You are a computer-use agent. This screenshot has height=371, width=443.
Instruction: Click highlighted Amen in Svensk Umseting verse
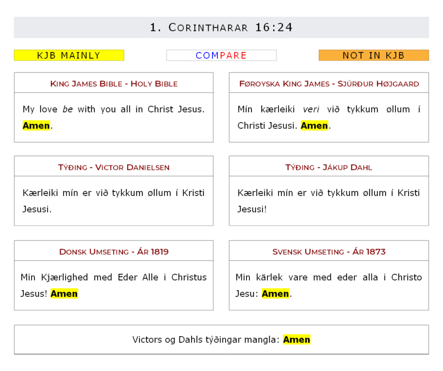click(x=276, y=293)
